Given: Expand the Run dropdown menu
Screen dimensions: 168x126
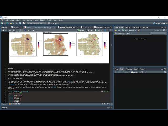Looking at the screenshot, I should pyautogui.click(x=101, y=30).
